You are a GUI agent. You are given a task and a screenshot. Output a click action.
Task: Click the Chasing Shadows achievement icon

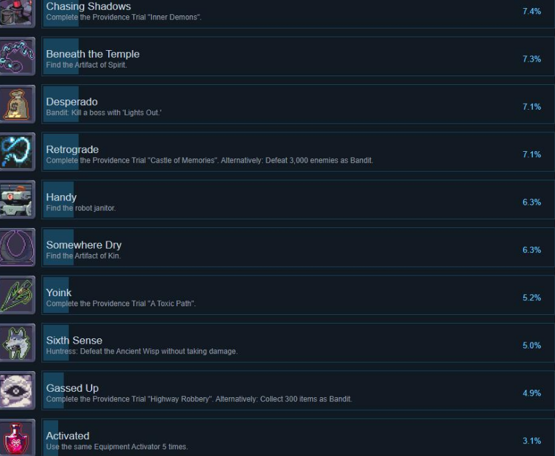point(17,13)
